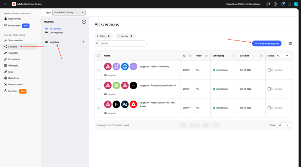301x167 pixels.
Task: Sort by Last Edit column sort icon
Action: click(261, 56)
